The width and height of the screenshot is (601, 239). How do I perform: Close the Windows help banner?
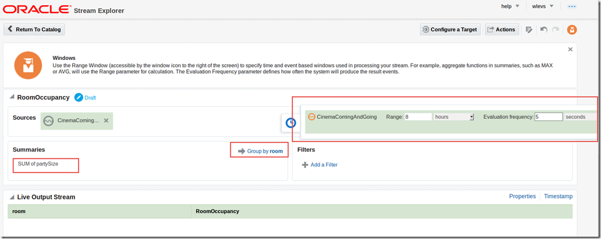(x=570, y=50)
